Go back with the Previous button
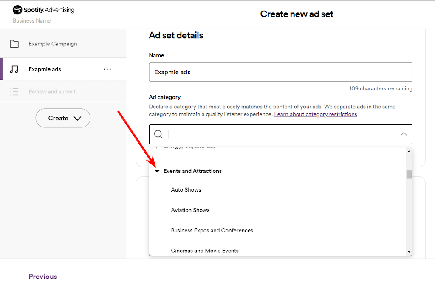The image size is (435, 291). pos(43,277)
